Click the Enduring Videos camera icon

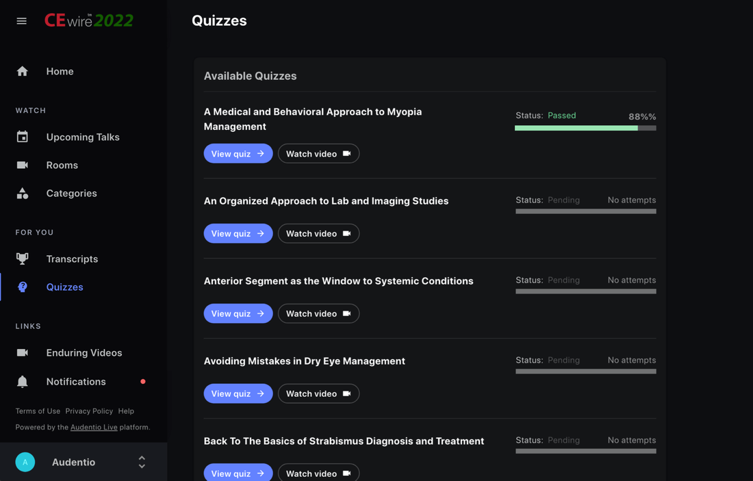(23, 352)
